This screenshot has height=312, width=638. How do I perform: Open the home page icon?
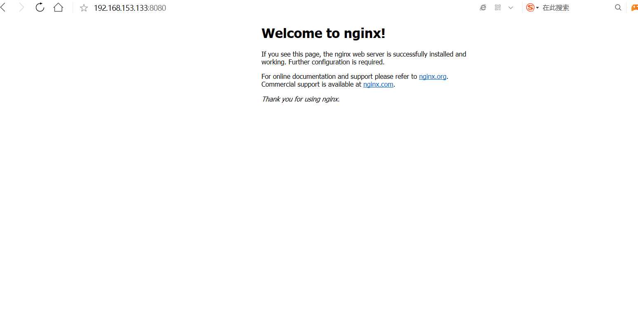[58, 7]
